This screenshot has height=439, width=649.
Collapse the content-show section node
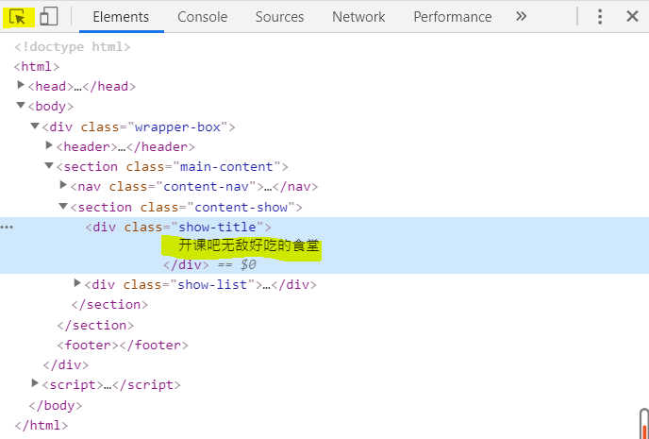pos(63,206)
